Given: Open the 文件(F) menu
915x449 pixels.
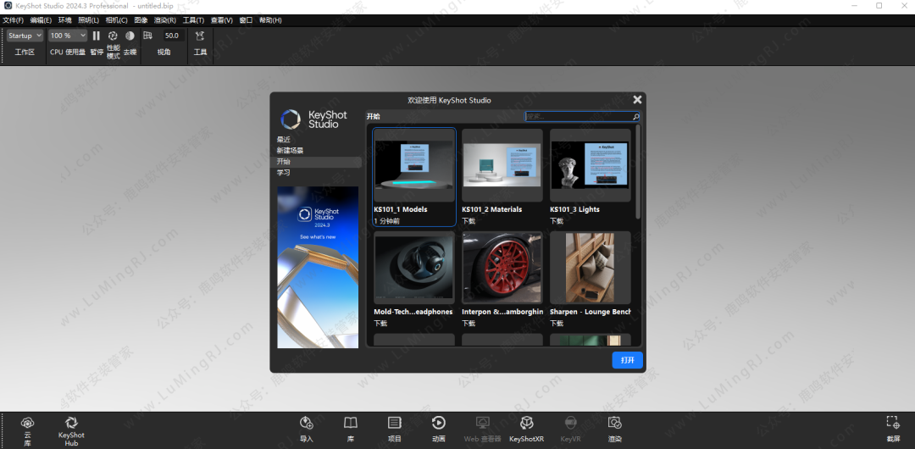Looking at the screenshot, I should [x=13, y=19].
